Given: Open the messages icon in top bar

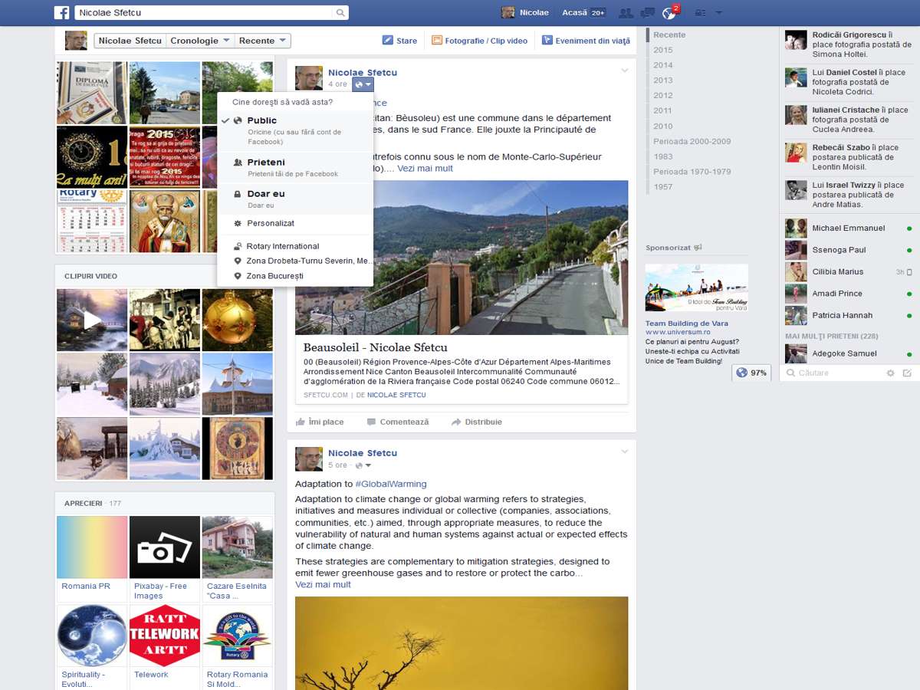Looking at the screenshot, I should coord(648,12).
